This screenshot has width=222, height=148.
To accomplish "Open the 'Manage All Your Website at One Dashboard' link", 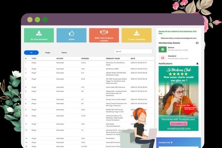I will [x=178, y=32].
